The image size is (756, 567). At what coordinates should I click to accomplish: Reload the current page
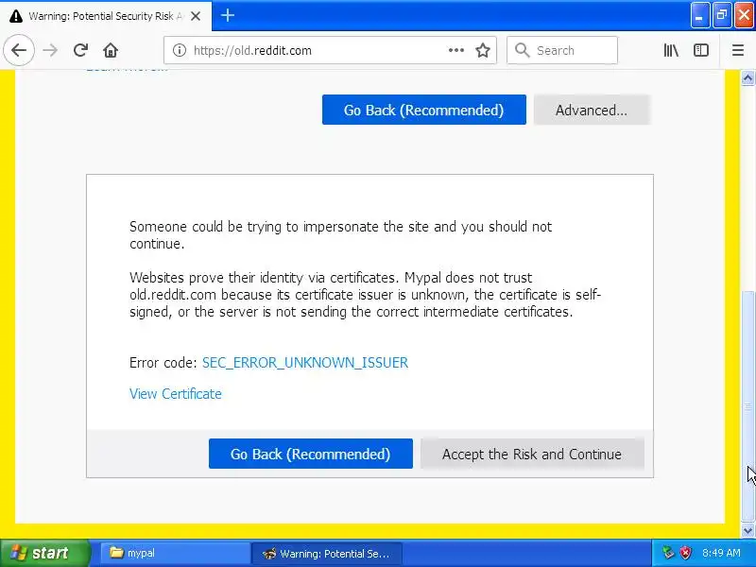80,50
